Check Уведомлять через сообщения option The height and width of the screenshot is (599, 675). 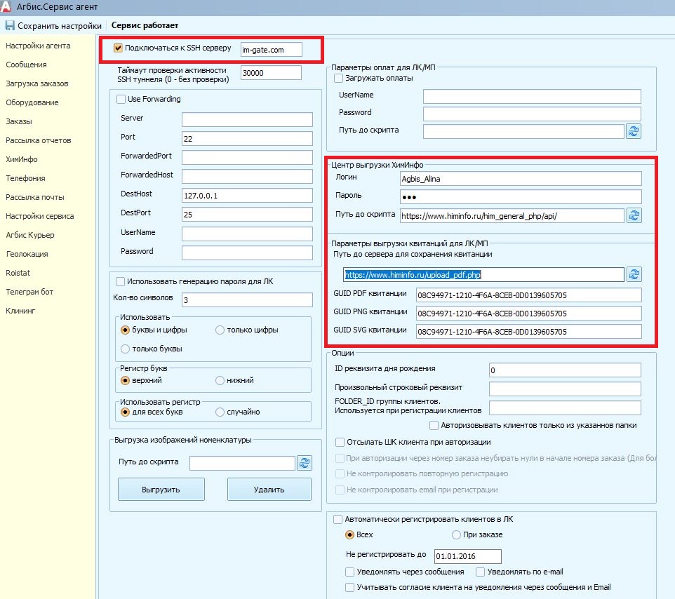point(350,572)
